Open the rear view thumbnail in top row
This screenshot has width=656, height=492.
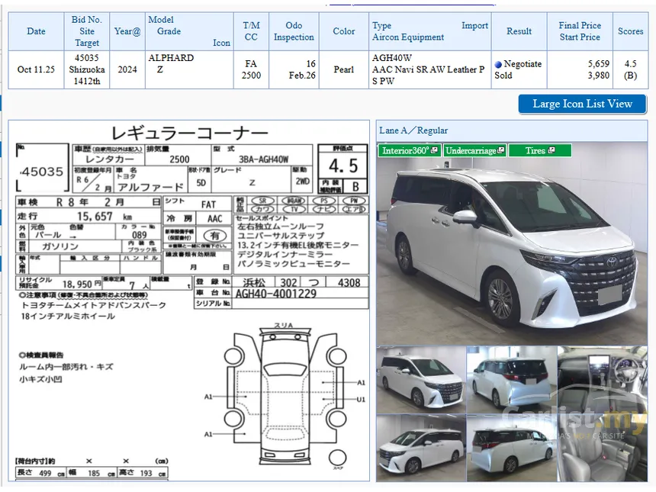(512, 380)
